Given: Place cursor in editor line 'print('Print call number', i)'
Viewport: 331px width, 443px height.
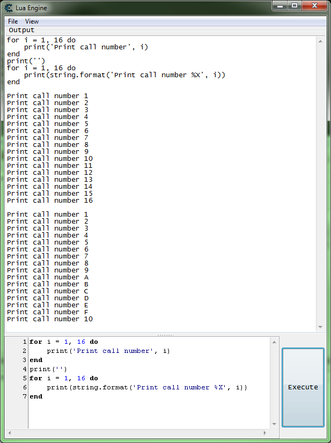Looking at the screenshot, I should tap(108, 351).
